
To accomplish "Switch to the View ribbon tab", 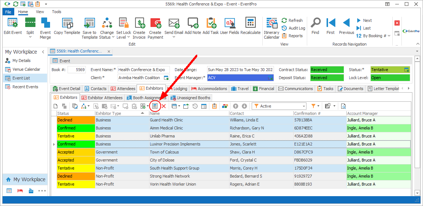I will pos(40,12).
